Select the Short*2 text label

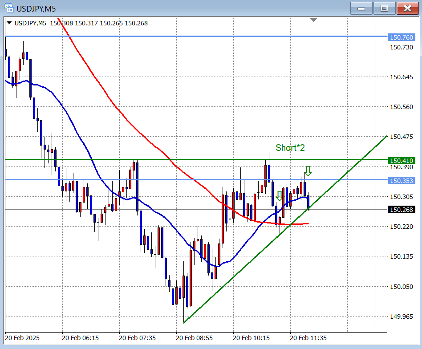[290, 148]
